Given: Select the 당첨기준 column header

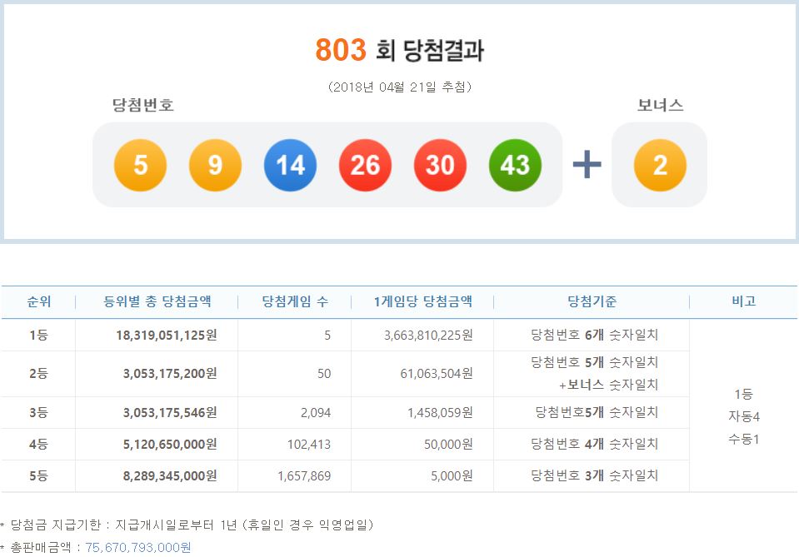Looking at the screenshot, I should [x=592, y=301].
